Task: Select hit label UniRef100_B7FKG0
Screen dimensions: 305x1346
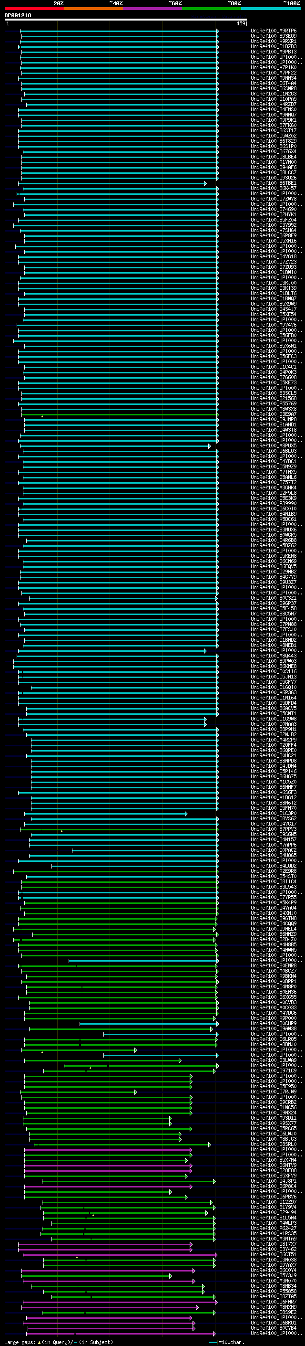Action: [274, 126]
